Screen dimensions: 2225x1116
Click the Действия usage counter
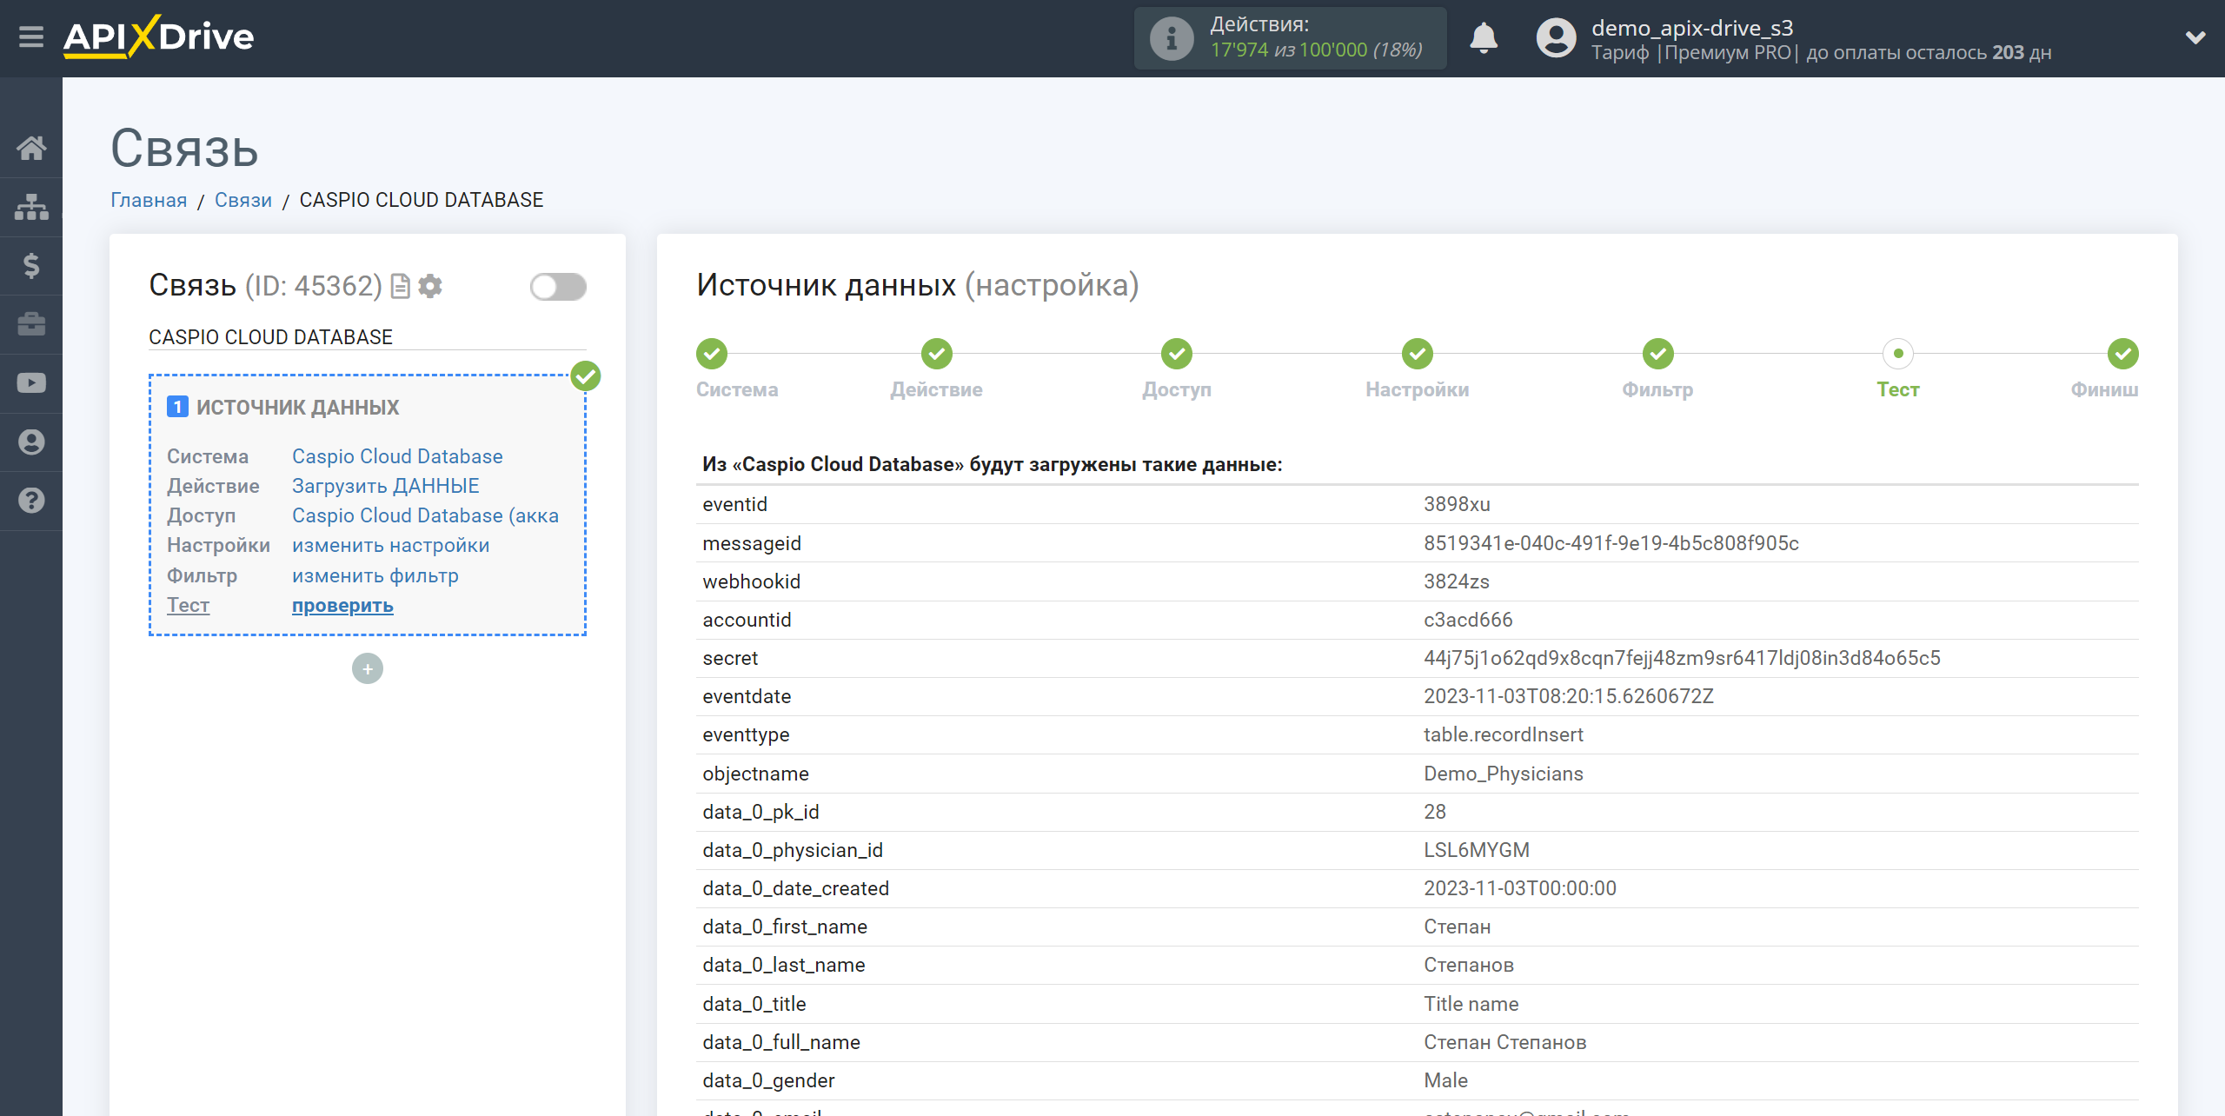coord(1290,38)
